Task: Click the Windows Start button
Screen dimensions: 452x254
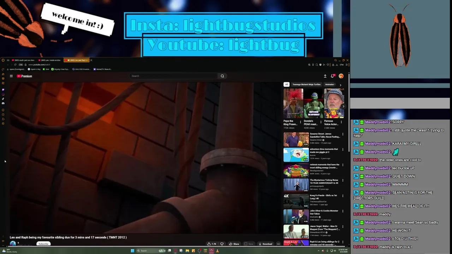Action: (x=132, y=251)
